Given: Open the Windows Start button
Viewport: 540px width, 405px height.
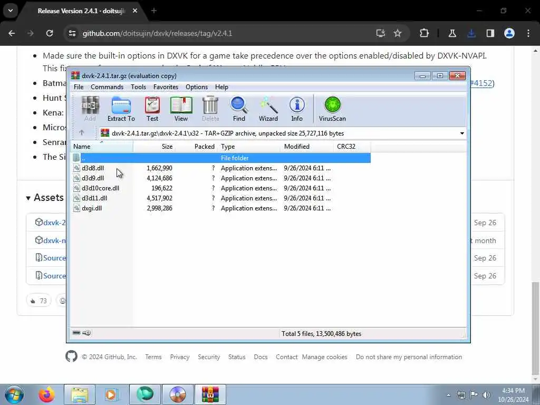Looking at the screenshot, I should click(x=14, y=394).
